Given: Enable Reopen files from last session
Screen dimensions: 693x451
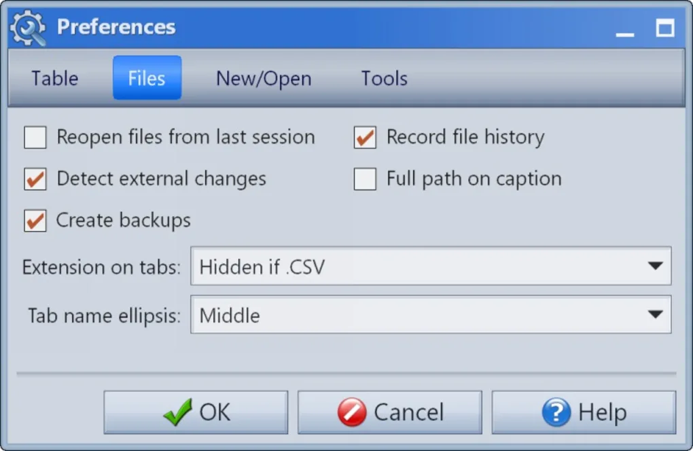Looking at the screenshot, I should tap(35, 138).
